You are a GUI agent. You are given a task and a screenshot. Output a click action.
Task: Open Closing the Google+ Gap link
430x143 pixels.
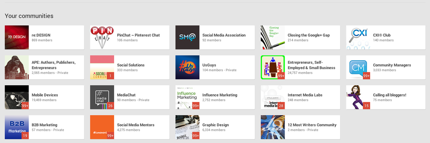pyautogui.click(x=308, y=35)
